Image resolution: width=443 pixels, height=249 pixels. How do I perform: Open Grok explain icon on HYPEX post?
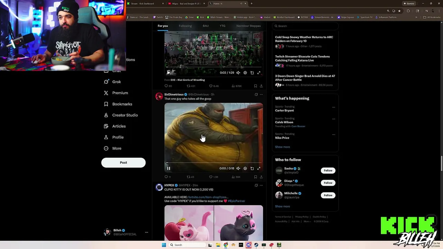point(256,185)
